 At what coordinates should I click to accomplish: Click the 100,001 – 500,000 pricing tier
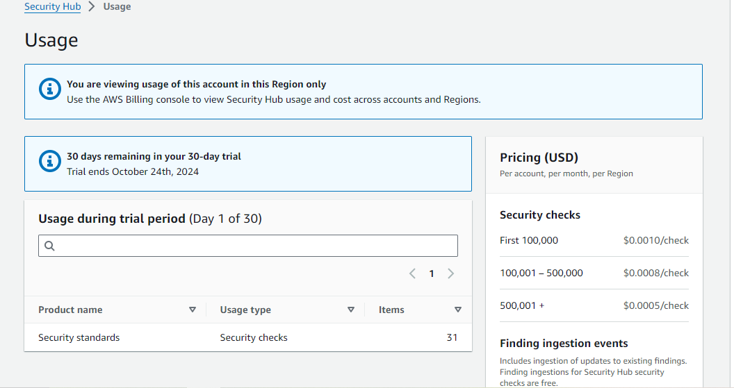point(541,273)
